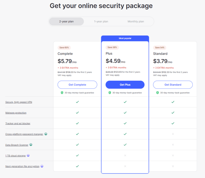
Task: Switch to the 1-year plan tab
Action: click(101, 21)
